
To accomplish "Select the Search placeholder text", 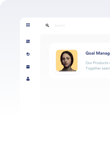I will [60, 25].
